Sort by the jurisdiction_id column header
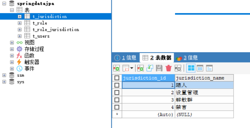Image resolution: width=250 pixels, height=128 pixels. [x=148, y=78]
